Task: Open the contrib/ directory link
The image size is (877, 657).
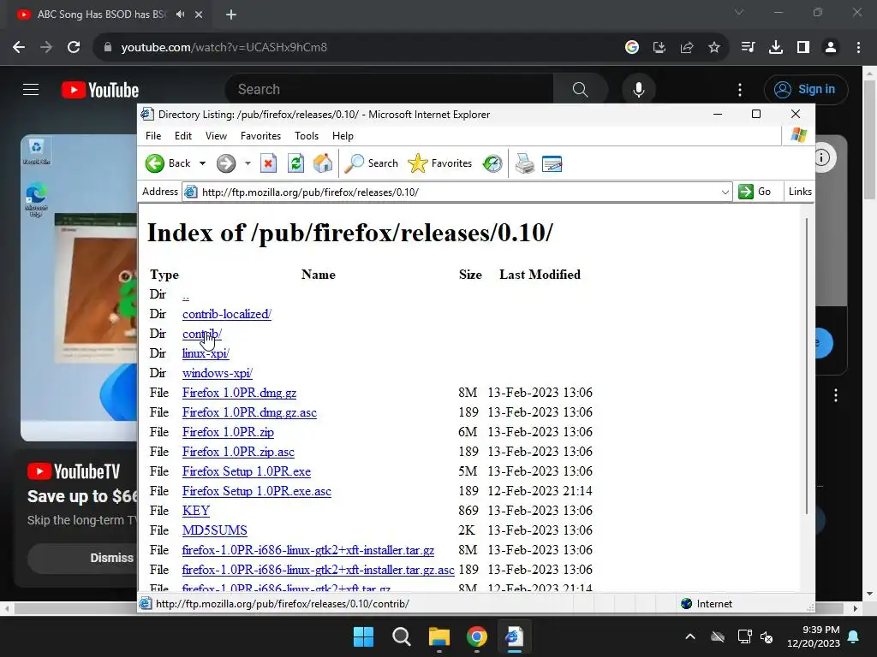Action: coord(202,334)
